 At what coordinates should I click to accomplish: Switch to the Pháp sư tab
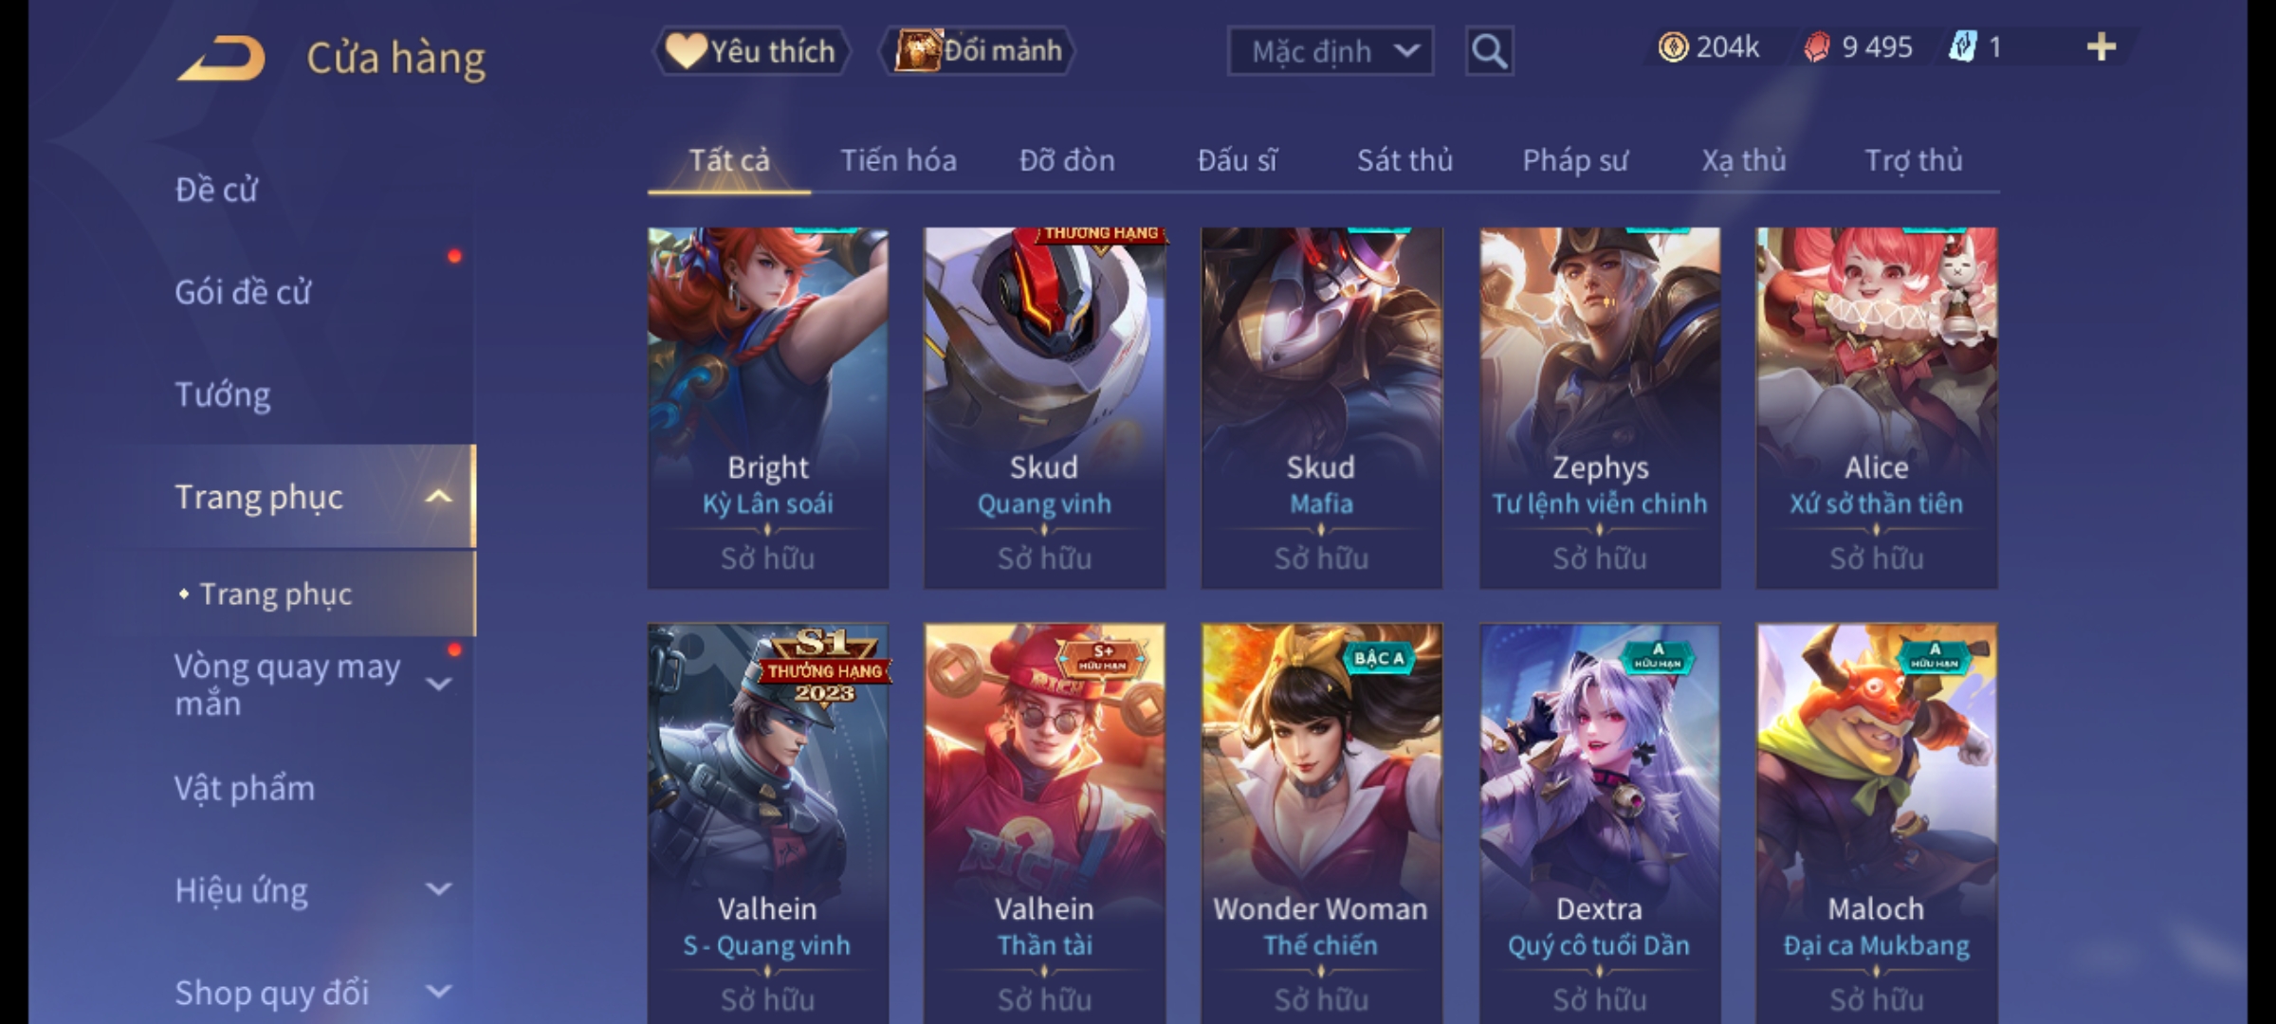[x=1575, y=160]
